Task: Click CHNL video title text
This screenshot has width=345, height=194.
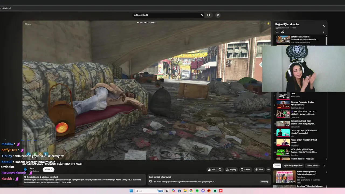Action: tap(293, 93)
